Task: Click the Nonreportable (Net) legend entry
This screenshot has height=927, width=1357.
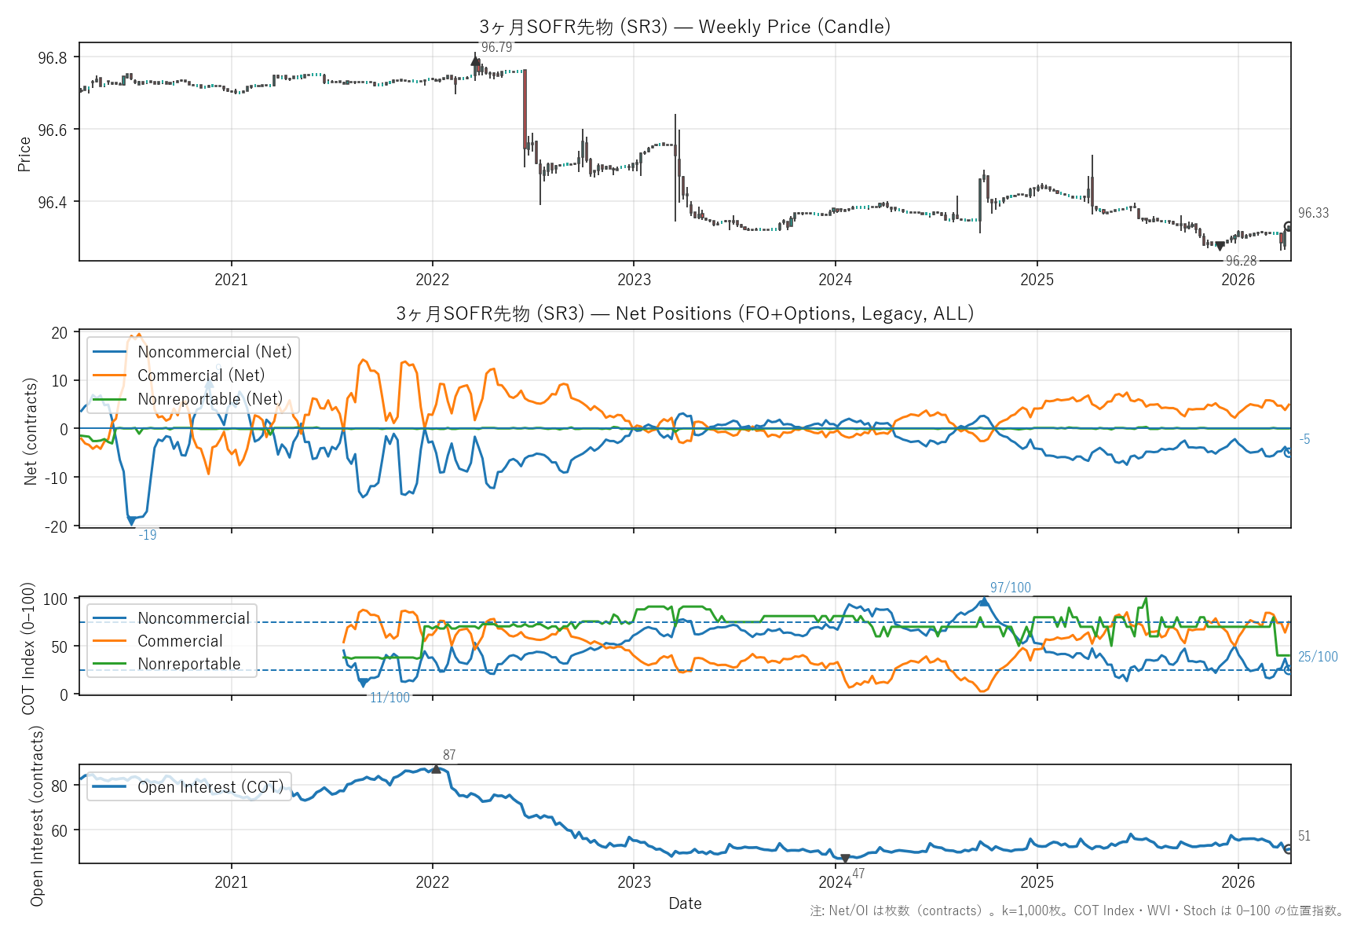Action: point(210,399)
